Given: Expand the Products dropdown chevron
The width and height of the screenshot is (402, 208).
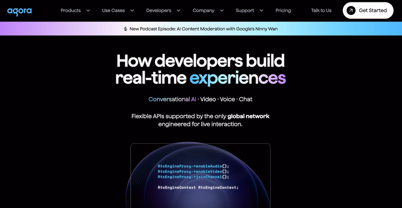Looking at the screenshot, I should (88, 10).
